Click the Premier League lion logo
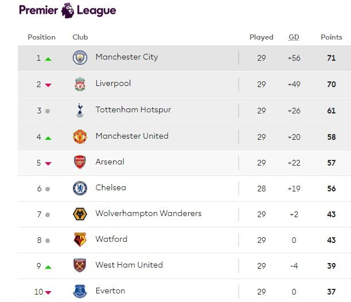The image size is (351, 302). point(68,10)
